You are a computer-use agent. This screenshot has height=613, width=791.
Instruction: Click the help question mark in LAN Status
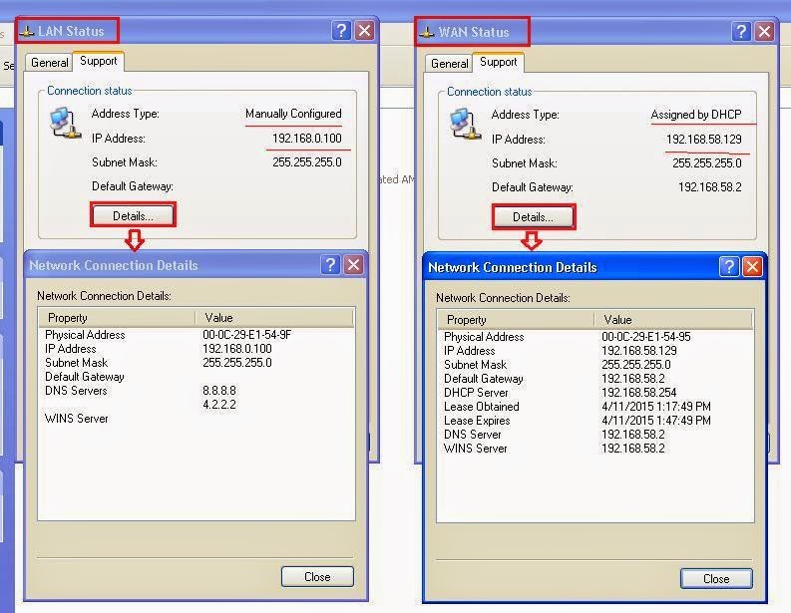tap(341, 31)
